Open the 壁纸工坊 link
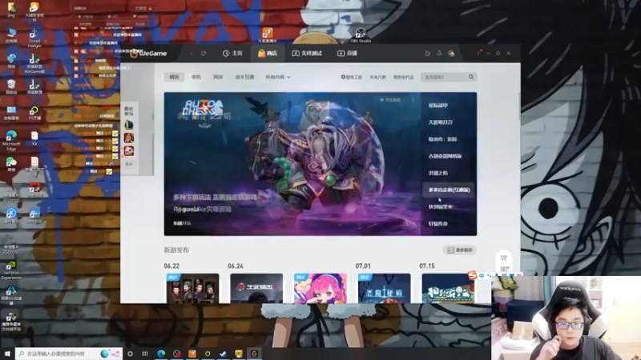641x360 pixels. tap(351, 77)
